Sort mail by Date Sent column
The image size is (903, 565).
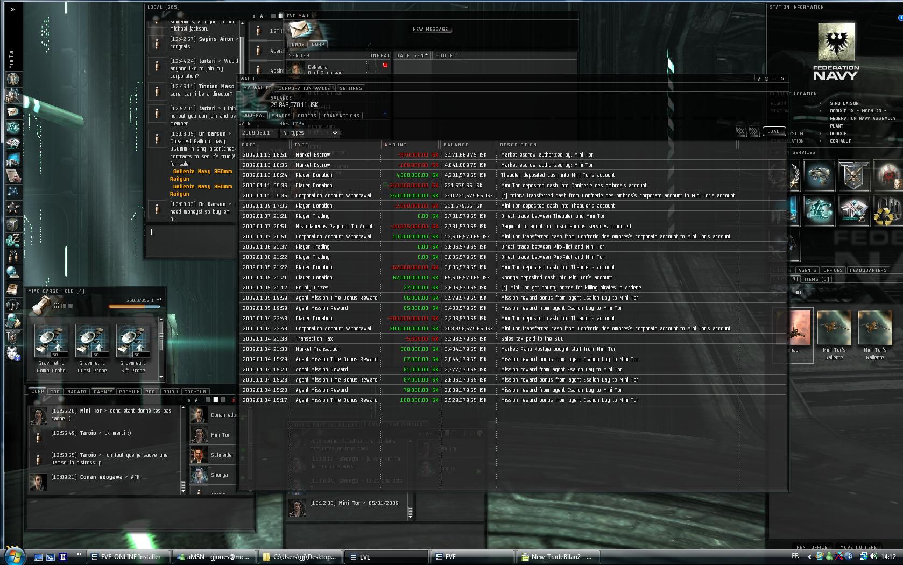point(412,55)
